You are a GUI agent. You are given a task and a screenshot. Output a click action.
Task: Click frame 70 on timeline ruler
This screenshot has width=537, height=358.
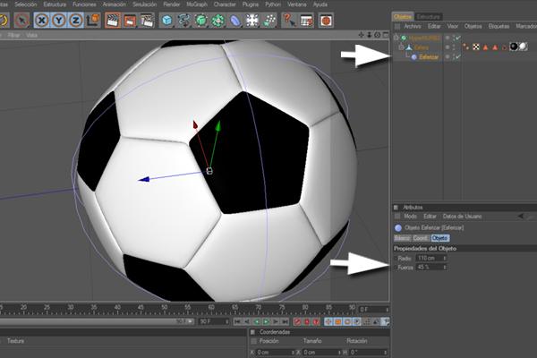259,308
